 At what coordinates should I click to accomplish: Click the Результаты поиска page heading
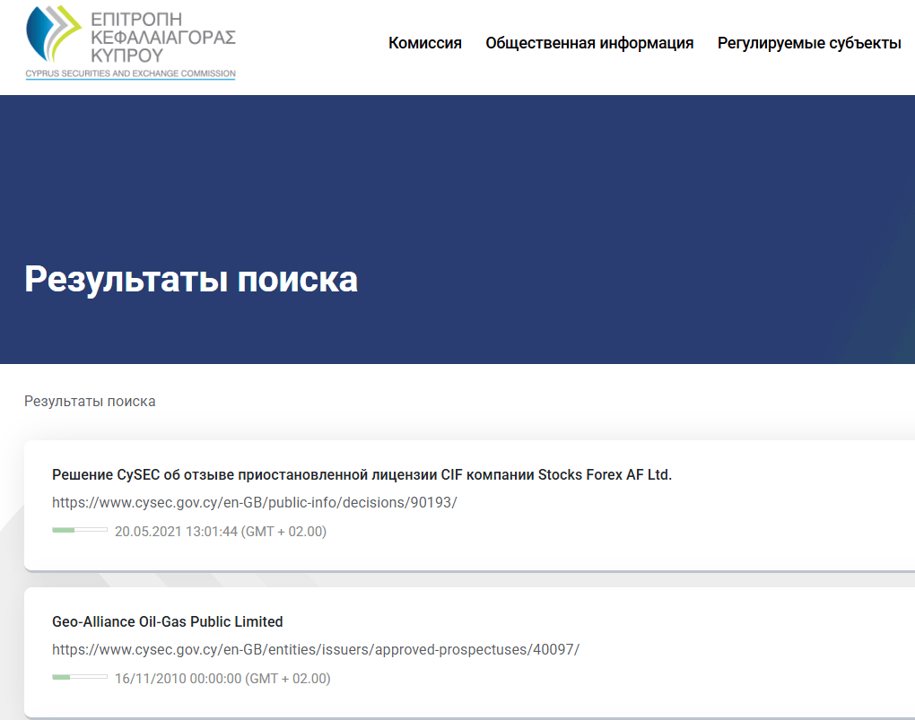click(x=190, y=279)
